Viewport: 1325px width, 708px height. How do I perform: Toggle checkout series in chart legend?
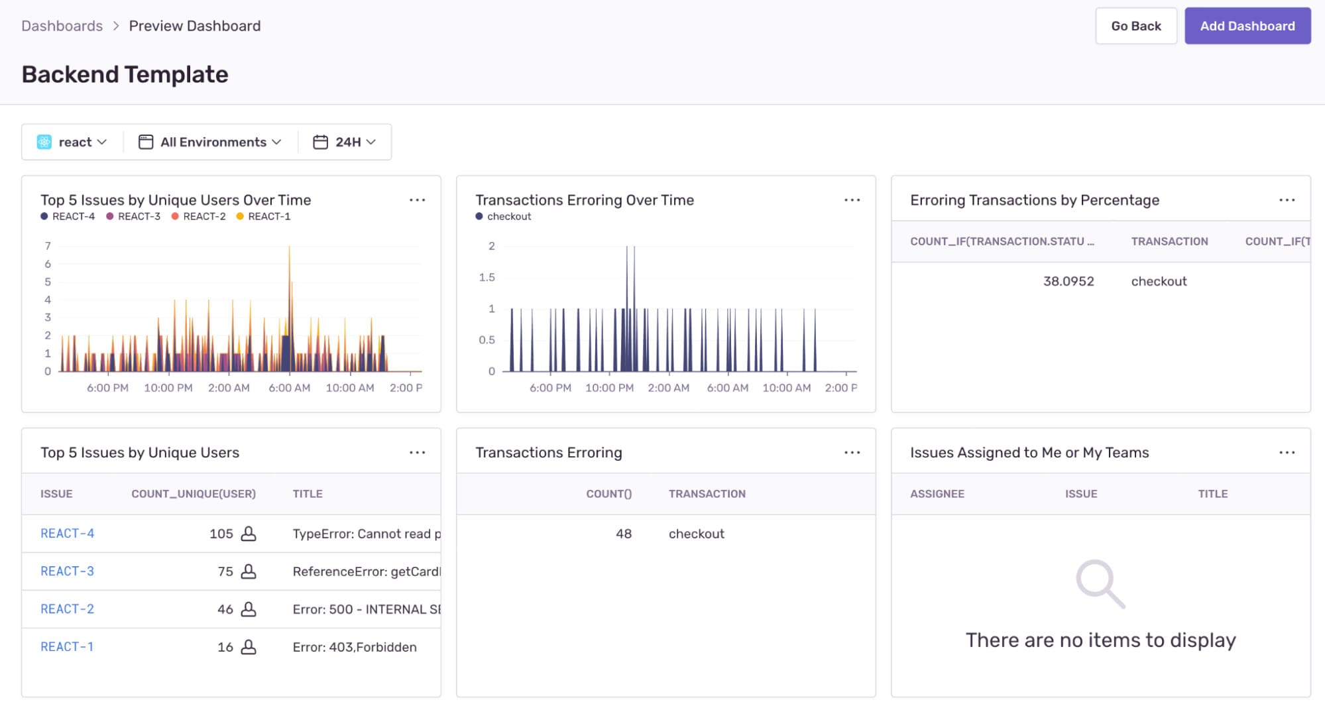[503, 217]
